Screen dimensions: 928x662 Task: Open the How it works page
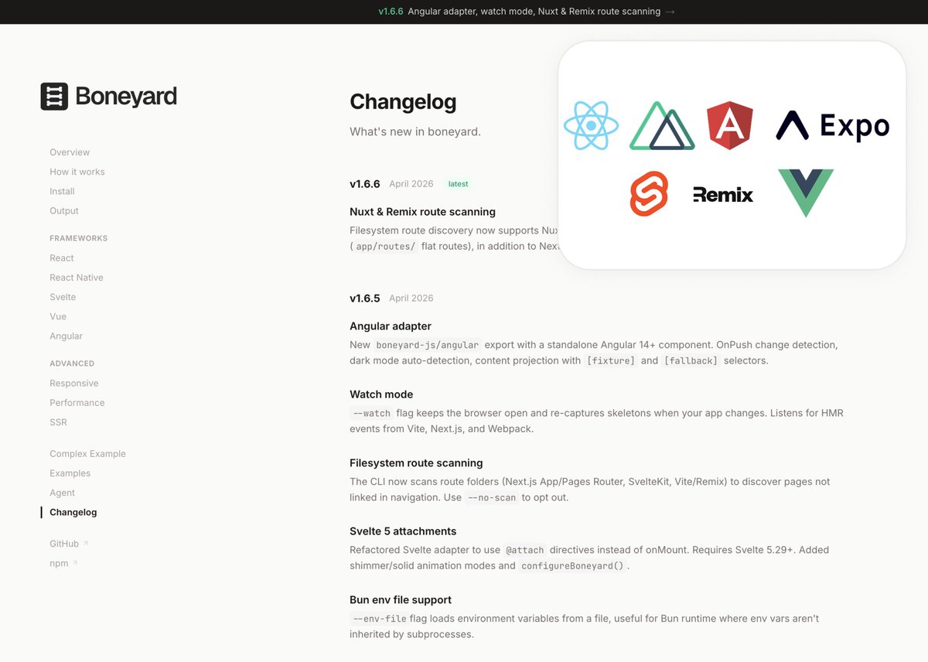(x=77, y=172)
